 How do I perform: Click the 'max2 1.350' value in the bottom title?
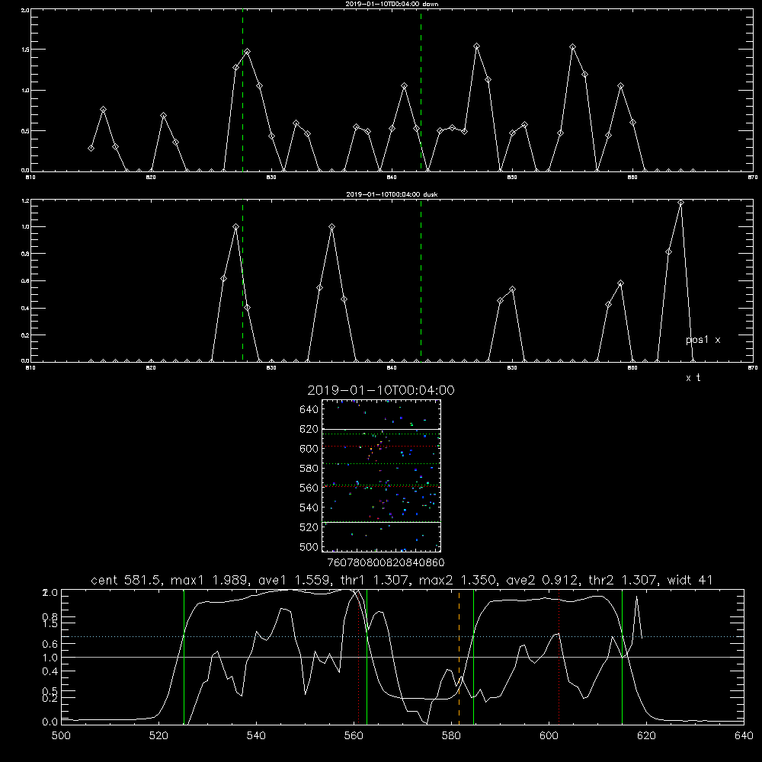coord(458,580)
